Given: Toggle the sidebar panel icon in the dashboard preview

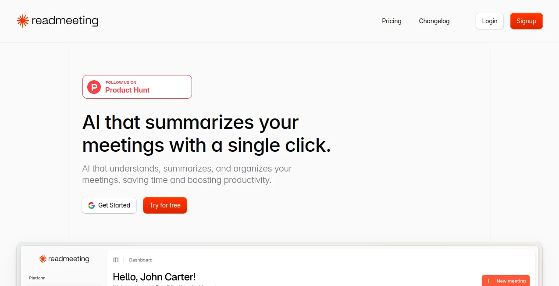Looking at the screenshot, I should tap(116, 260).
